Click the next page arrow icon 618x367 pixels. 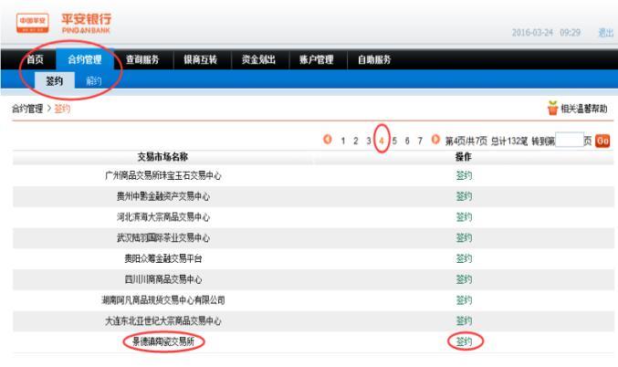435,140
